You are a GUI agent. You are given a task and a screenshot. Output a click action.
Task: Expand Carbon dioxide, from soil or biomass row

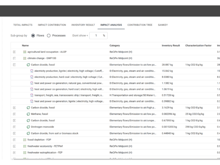point(14,133)
